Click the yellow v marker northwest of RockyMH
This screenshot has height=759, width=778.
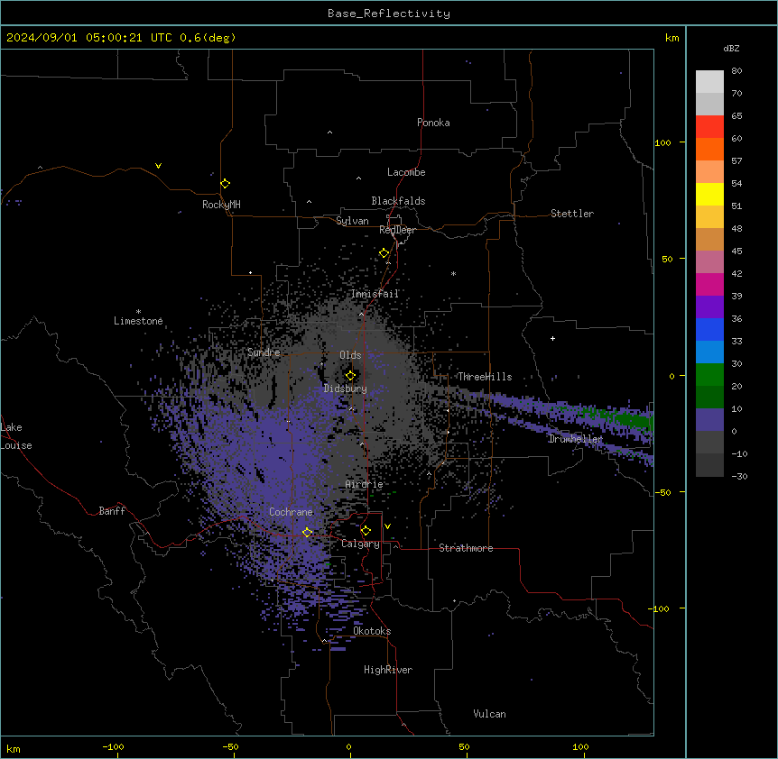point(158,166)
